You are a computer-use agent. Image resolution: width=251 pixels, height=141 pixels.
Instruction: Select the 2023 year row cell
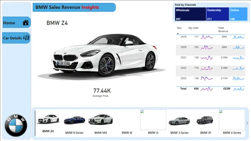click(x=184, y=78)
